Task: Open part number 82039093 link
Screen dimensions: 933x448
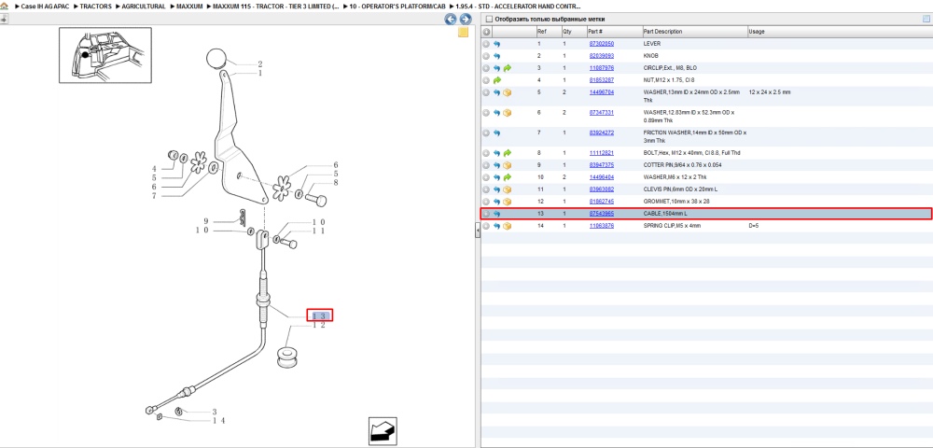Action: [x=601, y=56]
